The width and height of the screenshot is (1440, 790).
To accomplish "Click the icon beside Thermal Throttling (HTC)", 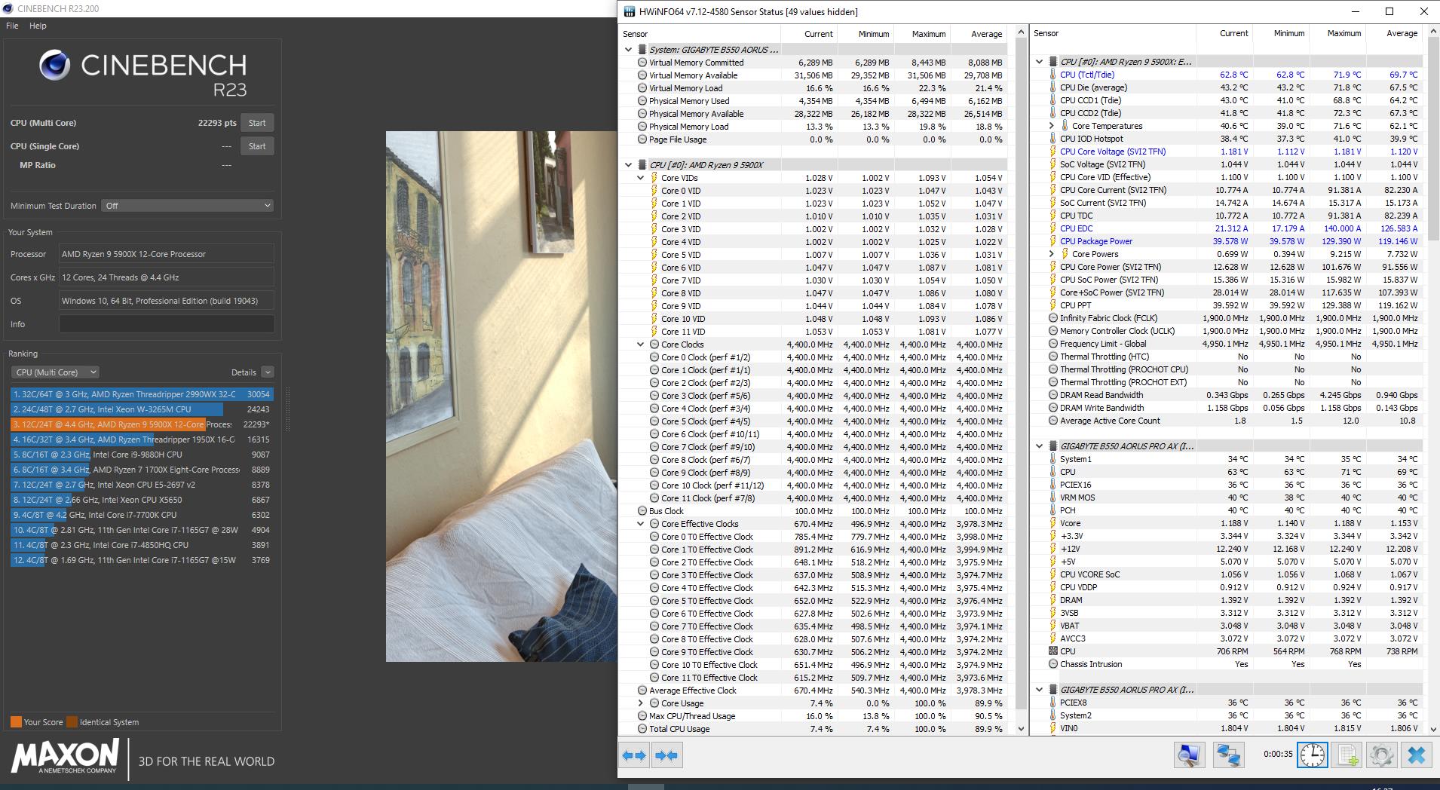I will [x=1053, y=357].
